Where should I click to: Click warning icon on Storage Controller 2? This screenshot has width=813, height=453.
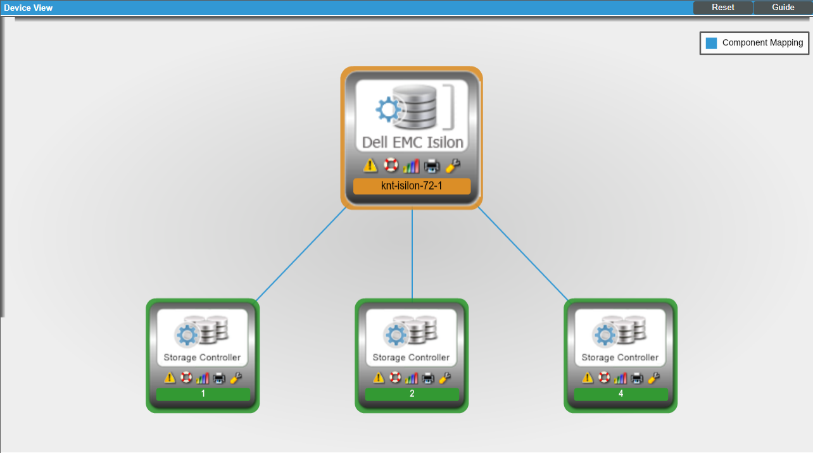379,378
